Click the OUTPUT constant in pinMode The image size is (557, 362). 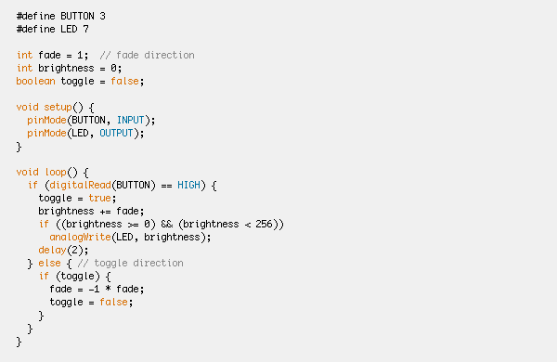coord(116,134)
